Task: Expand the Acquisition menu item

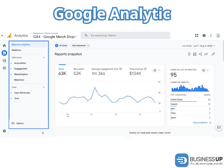Action: [x=11, y=63]
